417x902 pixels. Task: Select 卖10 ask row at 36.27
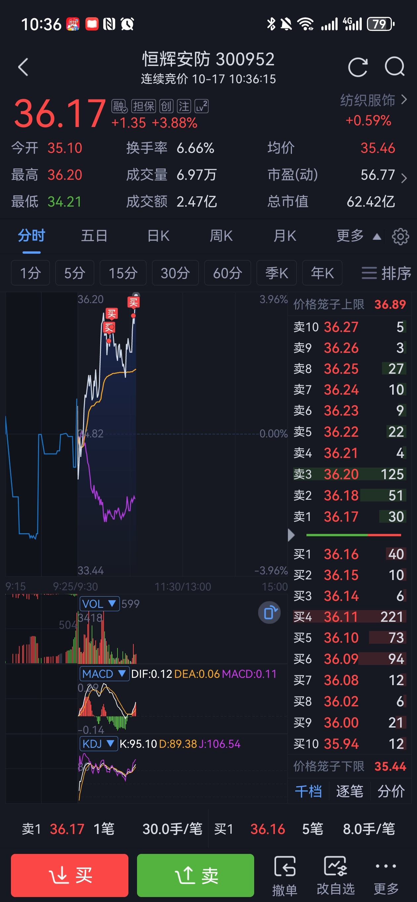[x=349, y=327]
